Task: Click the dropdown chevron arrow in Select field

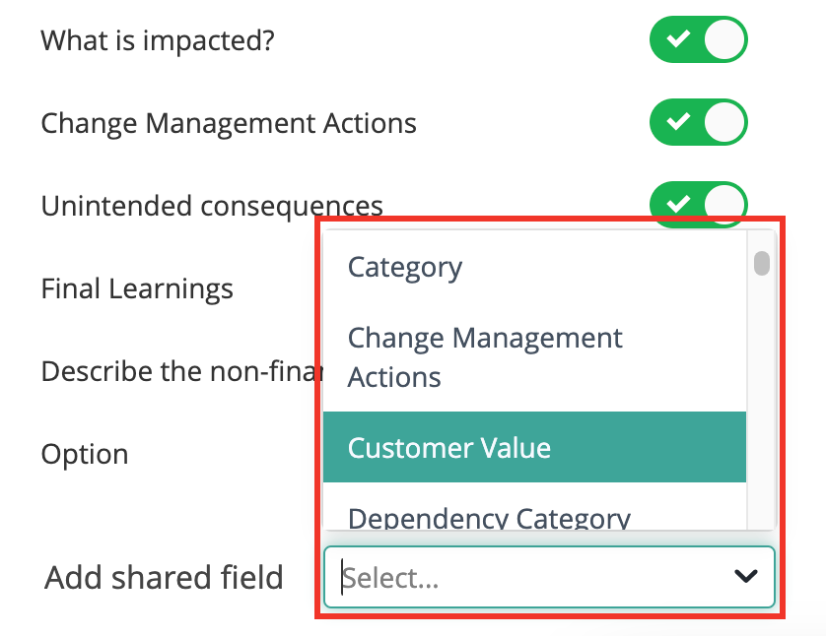Action: pos(746,576)
